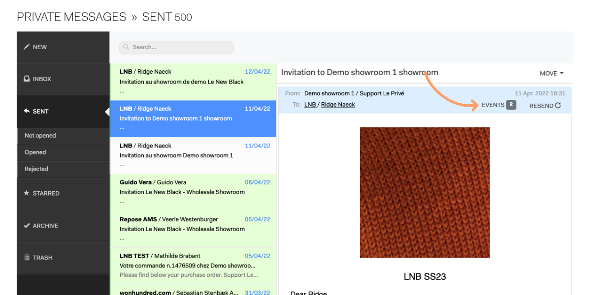
Task: Open the Repose AMS / Veerle Westenburger message
Action: pos(193,230)
